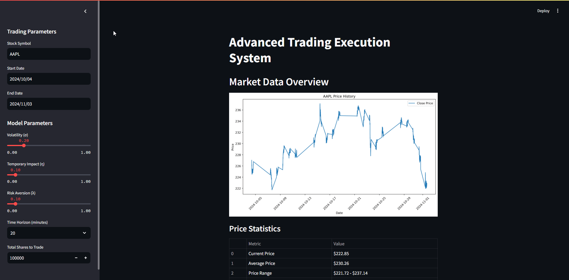Screen dimensions: 569x280
Task: Click the Risk Aversion slider handle
Action: [x=15, y=204]
